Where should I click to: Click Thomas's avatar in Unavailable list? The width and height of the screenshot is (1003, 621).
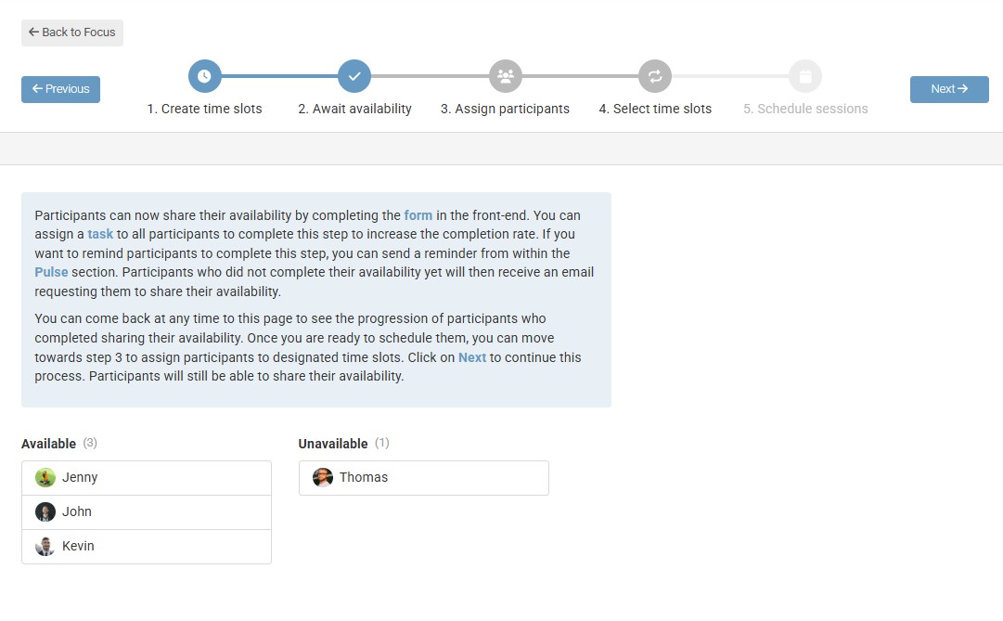point(323,478)
